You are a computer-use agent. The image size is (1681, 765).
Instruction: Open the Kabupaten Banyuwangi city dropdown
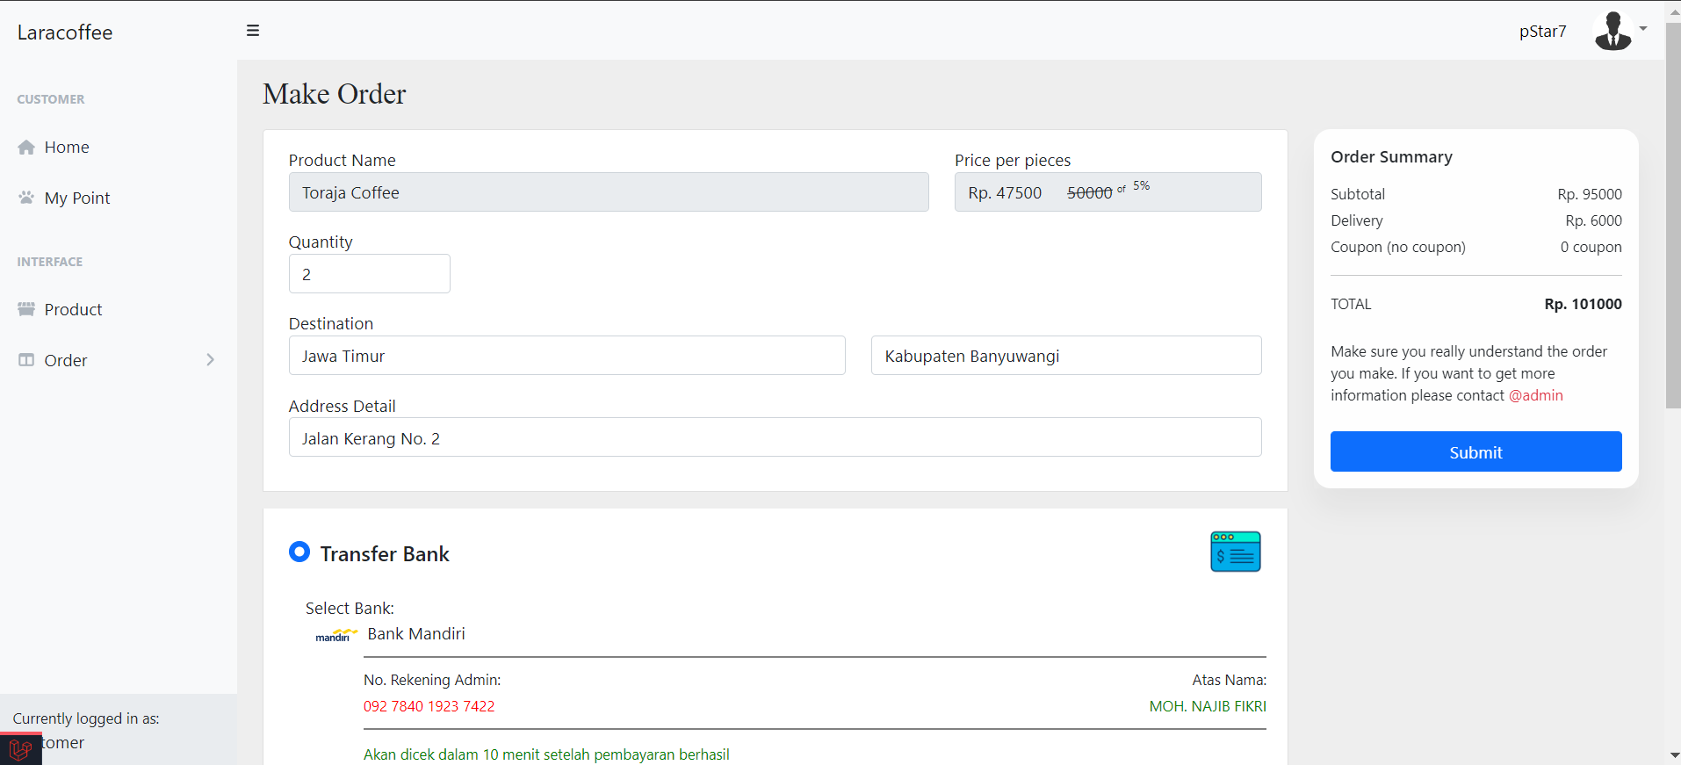pos(1065,356)
